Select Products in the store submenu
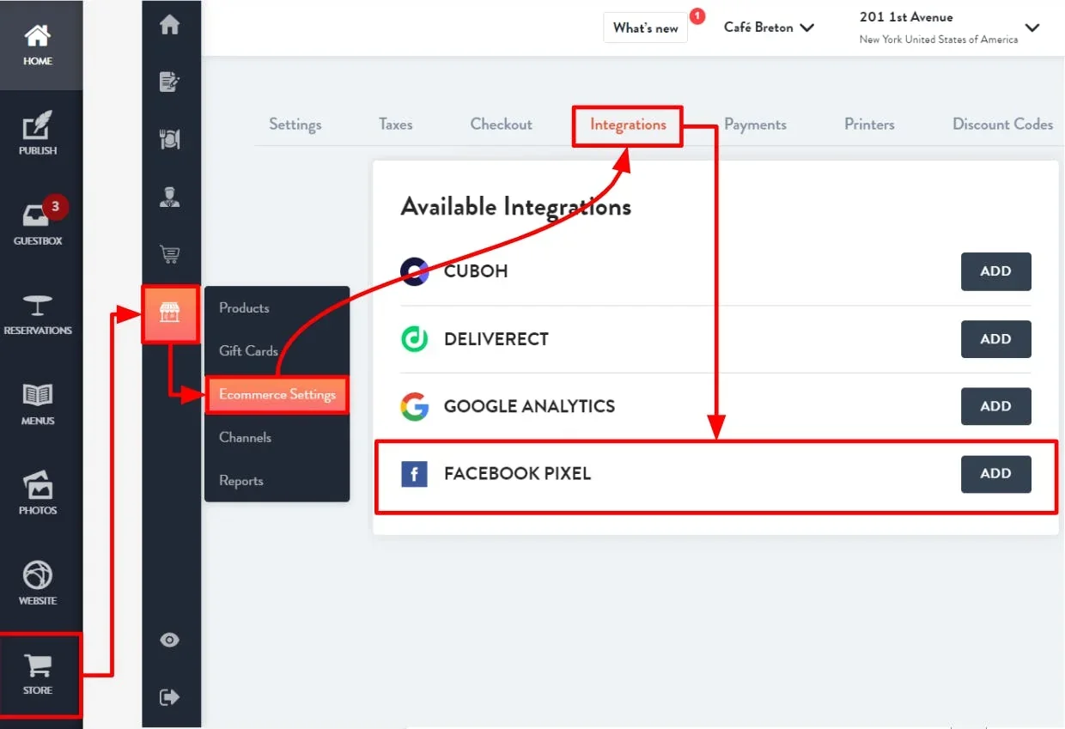1065x729 pixels. 244,307
